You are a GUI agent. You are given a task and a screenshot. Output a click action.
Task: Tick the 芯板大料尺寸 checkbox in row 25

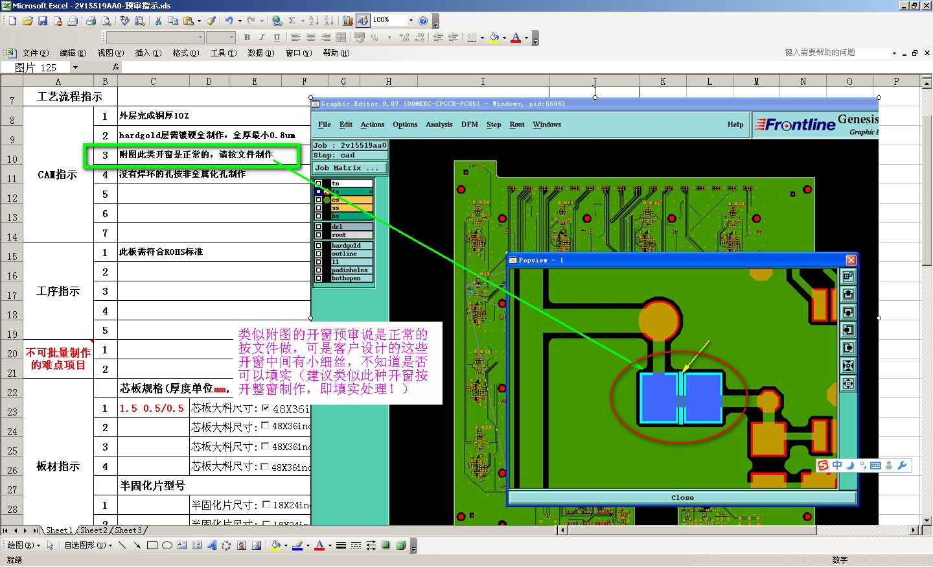(x=264, y=445)
